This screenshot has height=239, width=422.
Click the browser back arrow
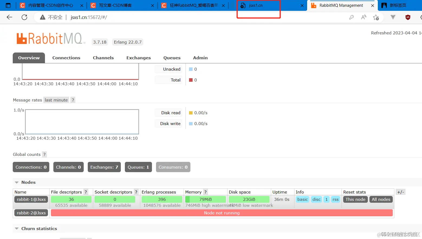tap(9, 17)
